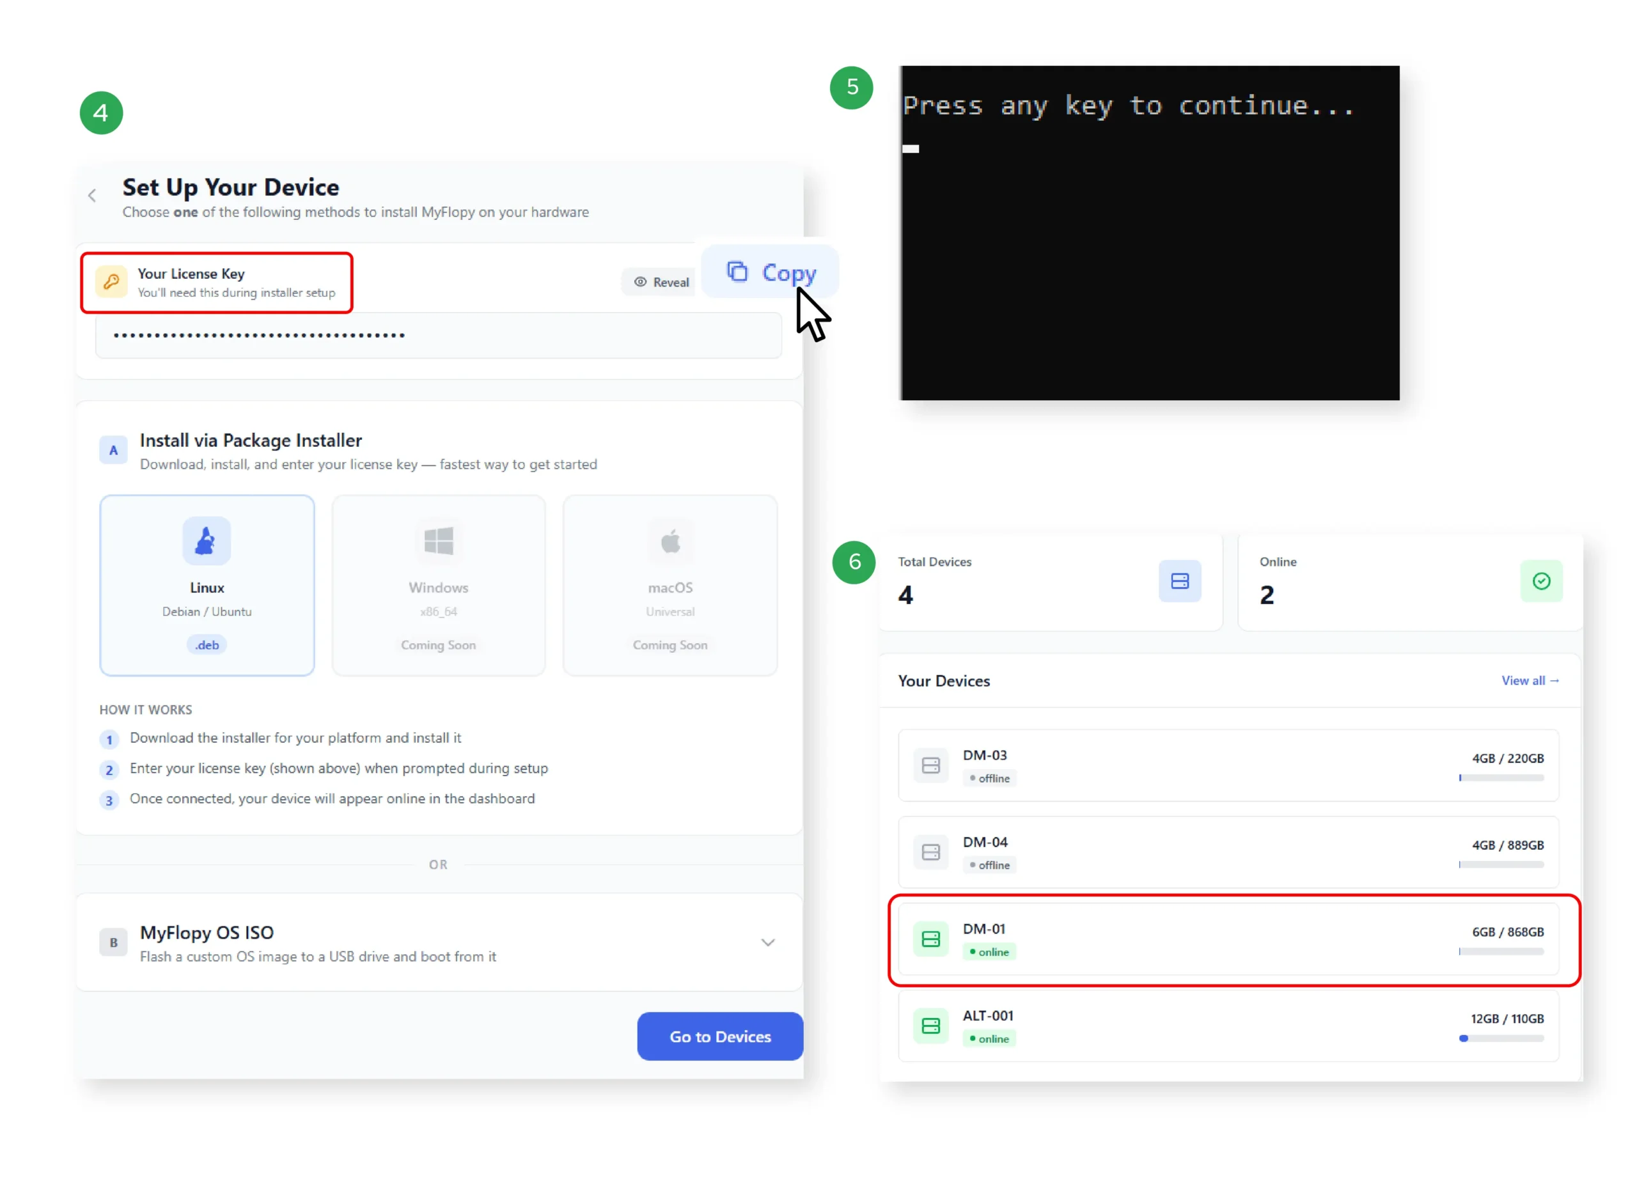
Task: Click the back arrow beside Set Up Your Device
Action: 91,196
